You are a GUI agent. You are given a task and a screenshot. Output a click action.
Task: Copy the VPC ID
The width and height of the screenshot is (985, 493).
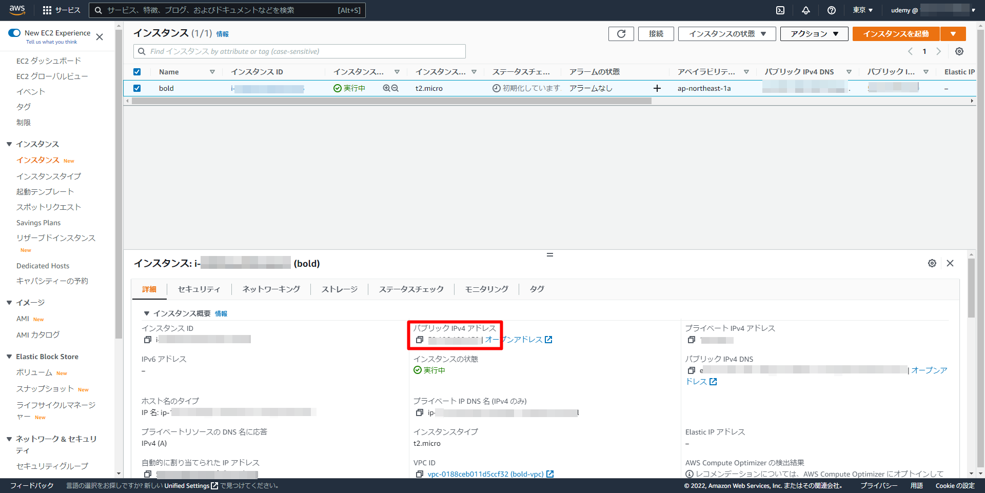[420, 474]
